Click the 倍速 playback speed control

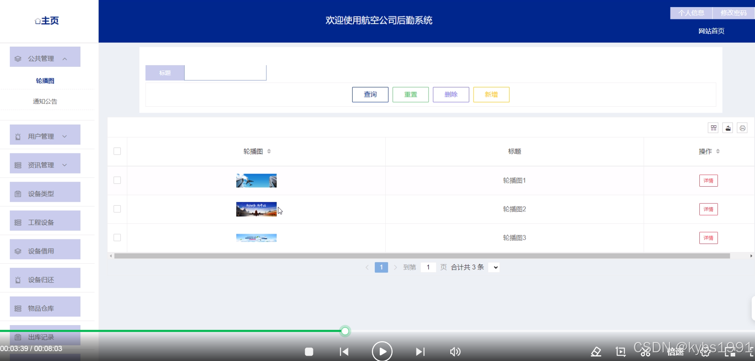click(675, 352)
